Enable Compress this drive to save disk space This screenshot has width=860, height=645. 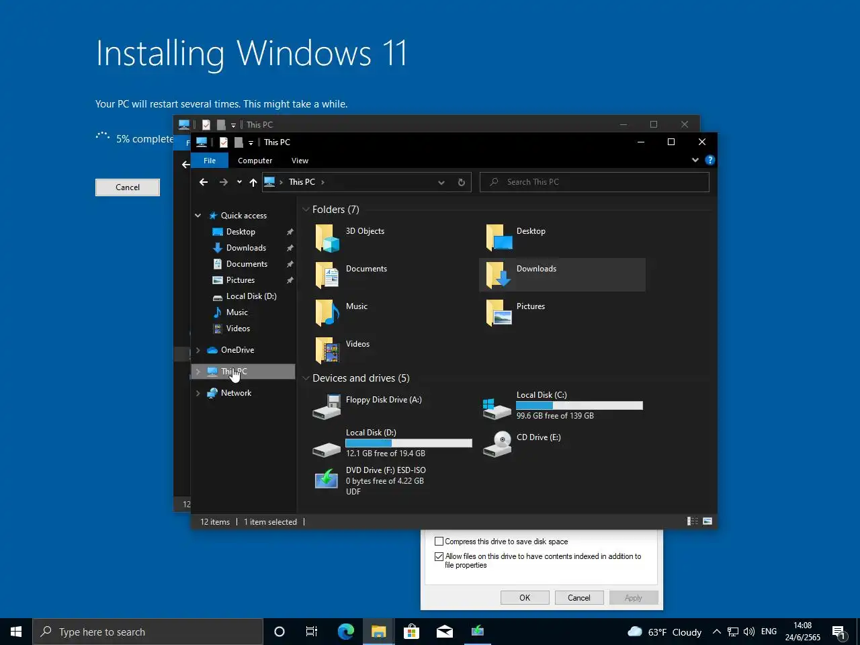tap(439, 542)
